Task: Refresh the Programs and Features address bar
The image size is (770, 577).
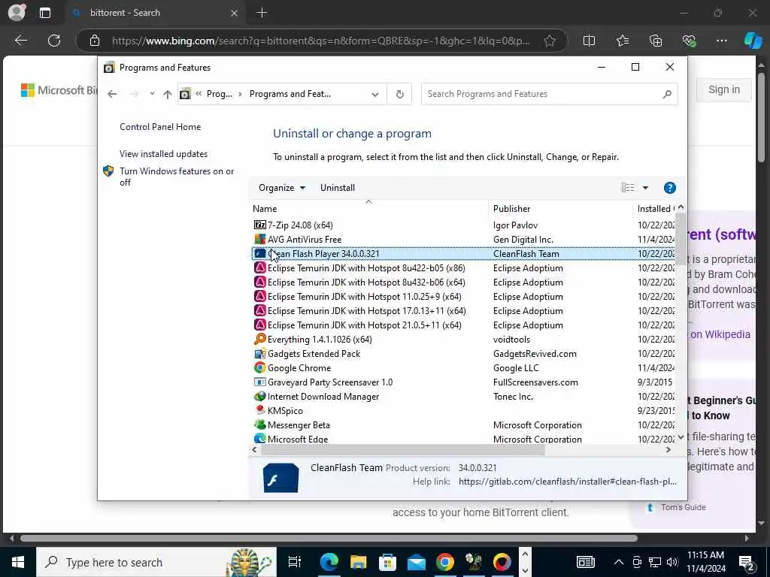Action: pos(400,94)
